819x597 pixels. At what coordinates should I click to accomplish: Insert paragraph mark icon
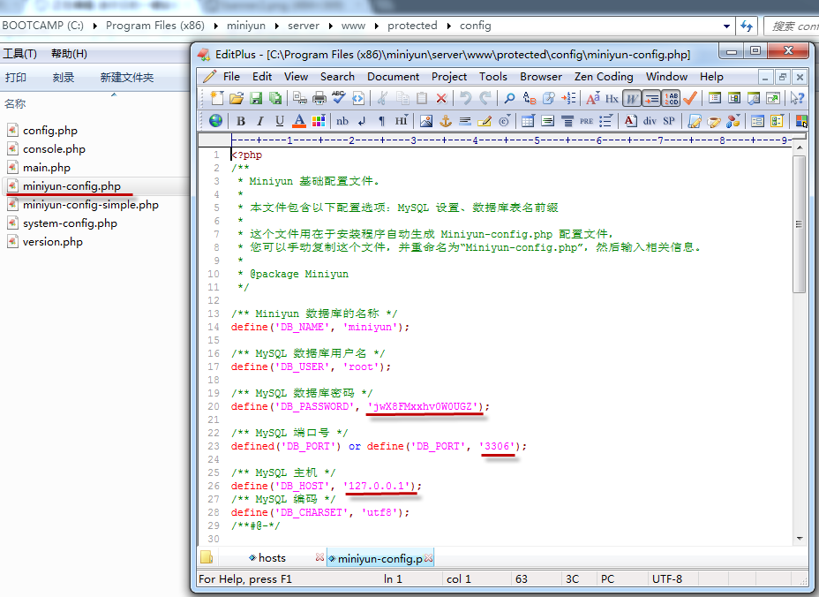tap(381, 121)
